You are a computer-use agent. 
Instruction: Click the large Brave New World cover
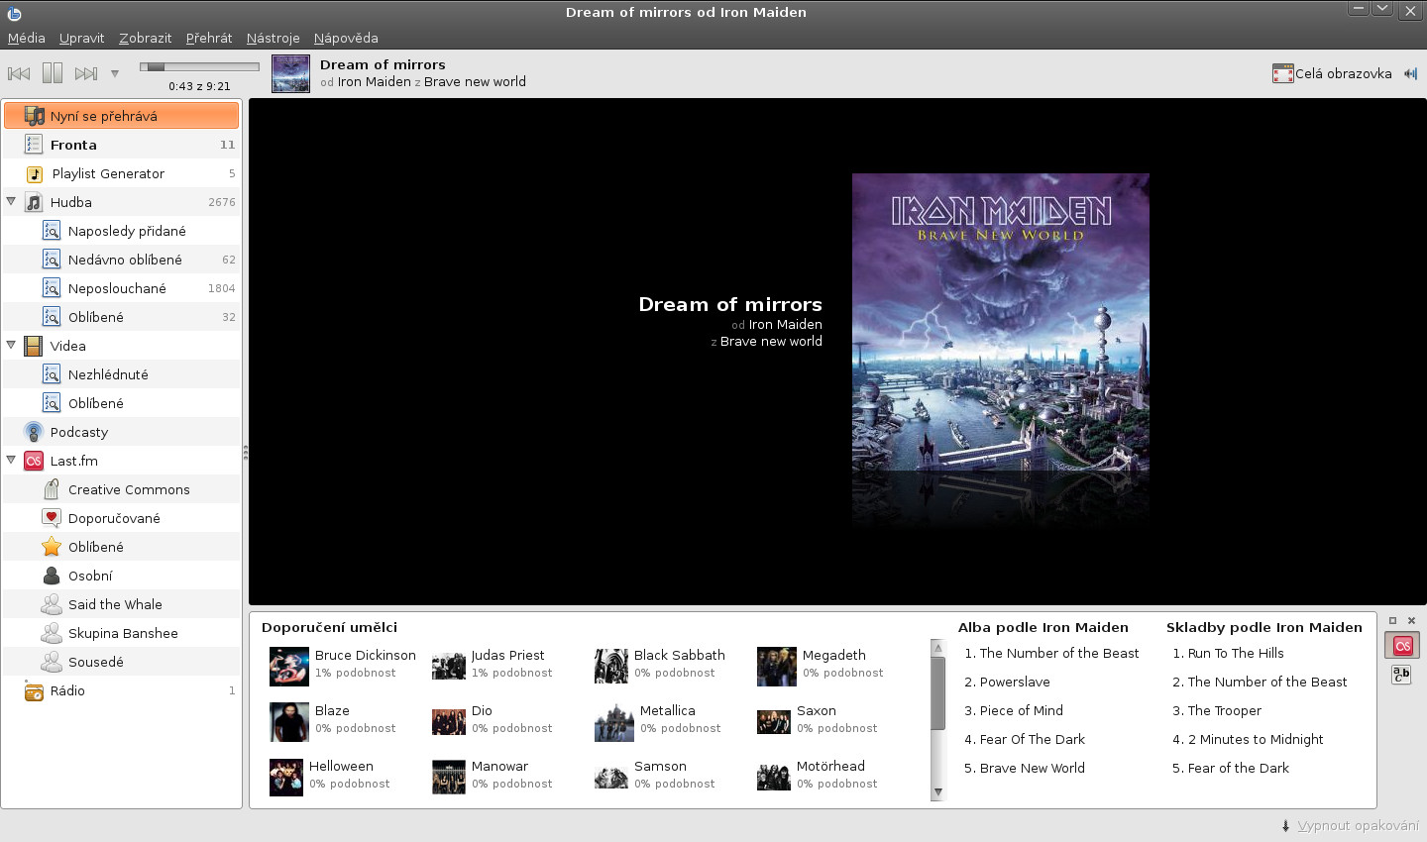[x=1001, y=322]
